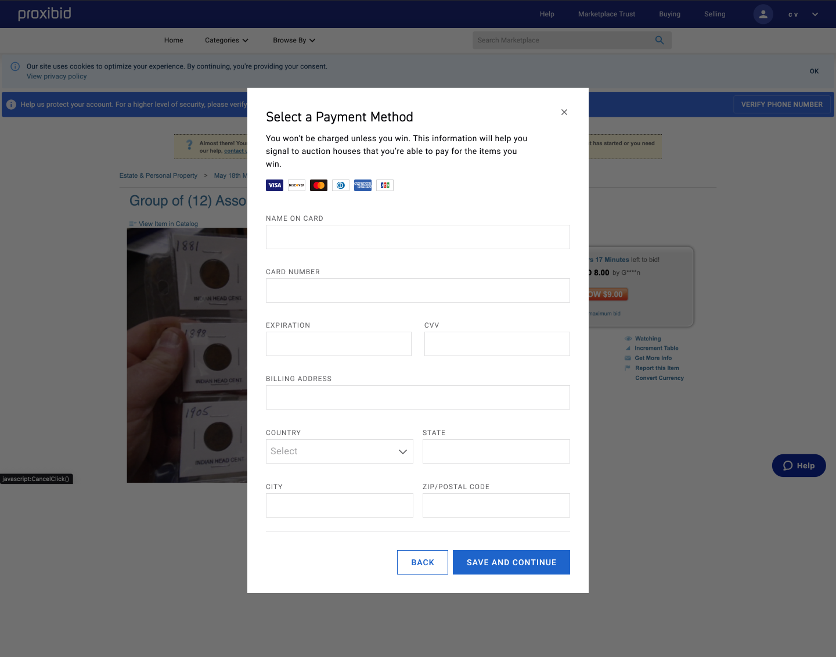
Task: Click the Watching eye icon
Action: 628,339
